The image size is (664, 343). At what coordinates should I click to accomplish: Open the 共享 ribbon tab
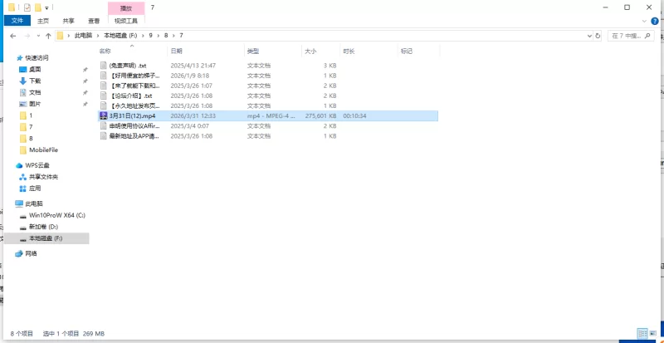[68, 21]
